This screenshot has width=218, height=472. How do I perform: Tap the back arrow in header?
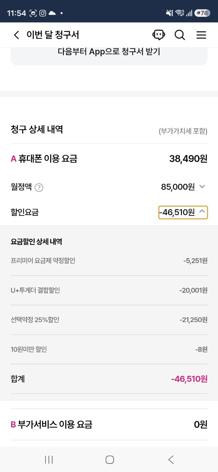[x=16, y=35]
